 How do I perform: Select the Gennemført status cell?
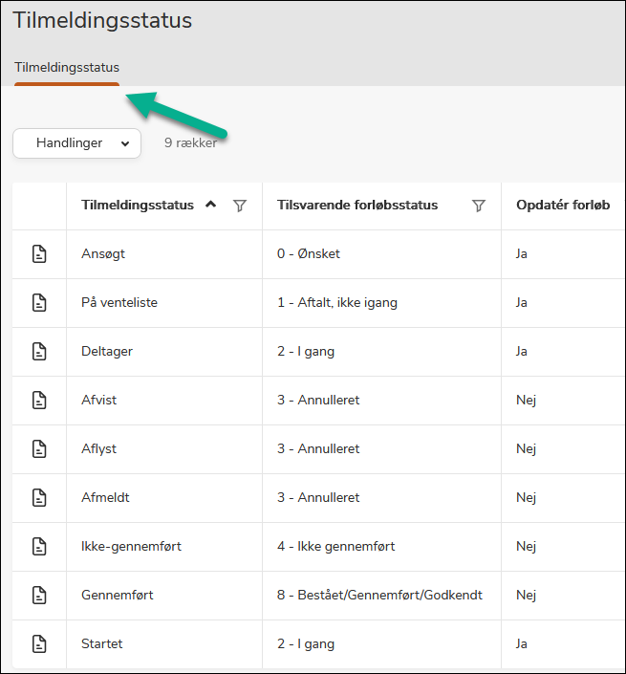click(x=118, y=596)
